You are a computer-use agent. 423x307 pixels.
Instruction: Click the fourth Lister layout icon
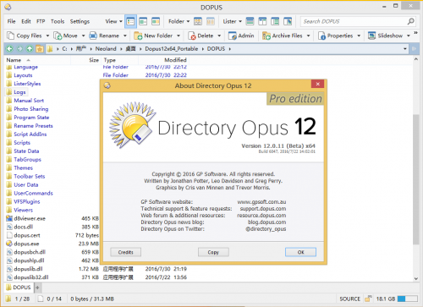288,21
